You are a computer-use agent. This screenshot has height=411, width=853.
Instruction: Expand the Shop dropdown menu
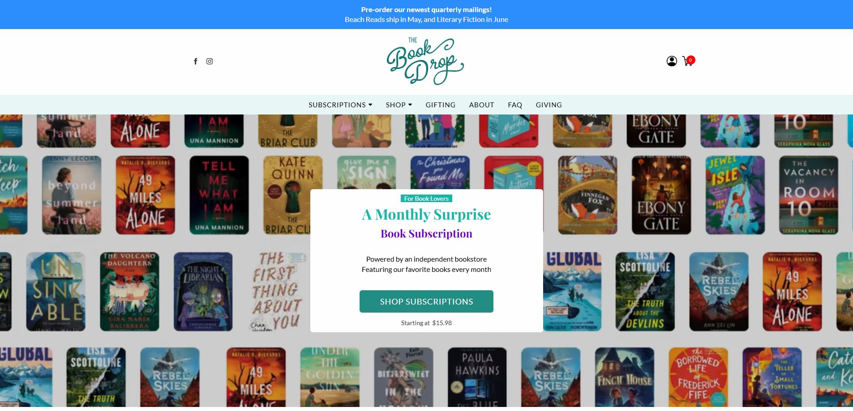pyautogui.click(x=399, y=105)
